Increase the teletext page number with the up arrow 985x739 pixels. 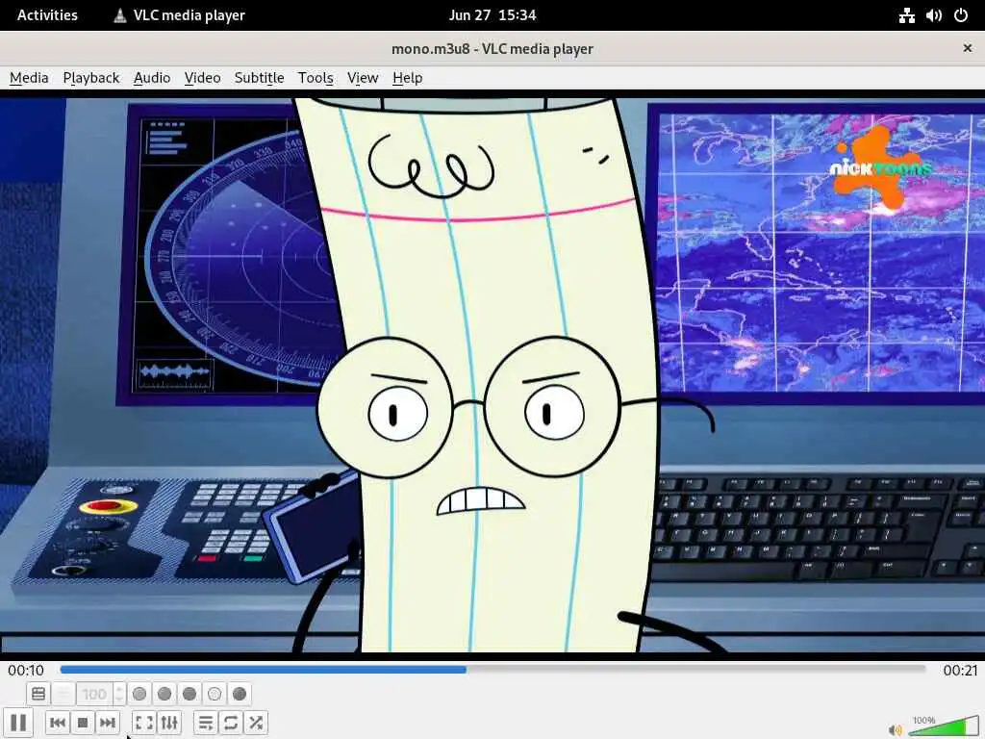click(x=119, y=689)
